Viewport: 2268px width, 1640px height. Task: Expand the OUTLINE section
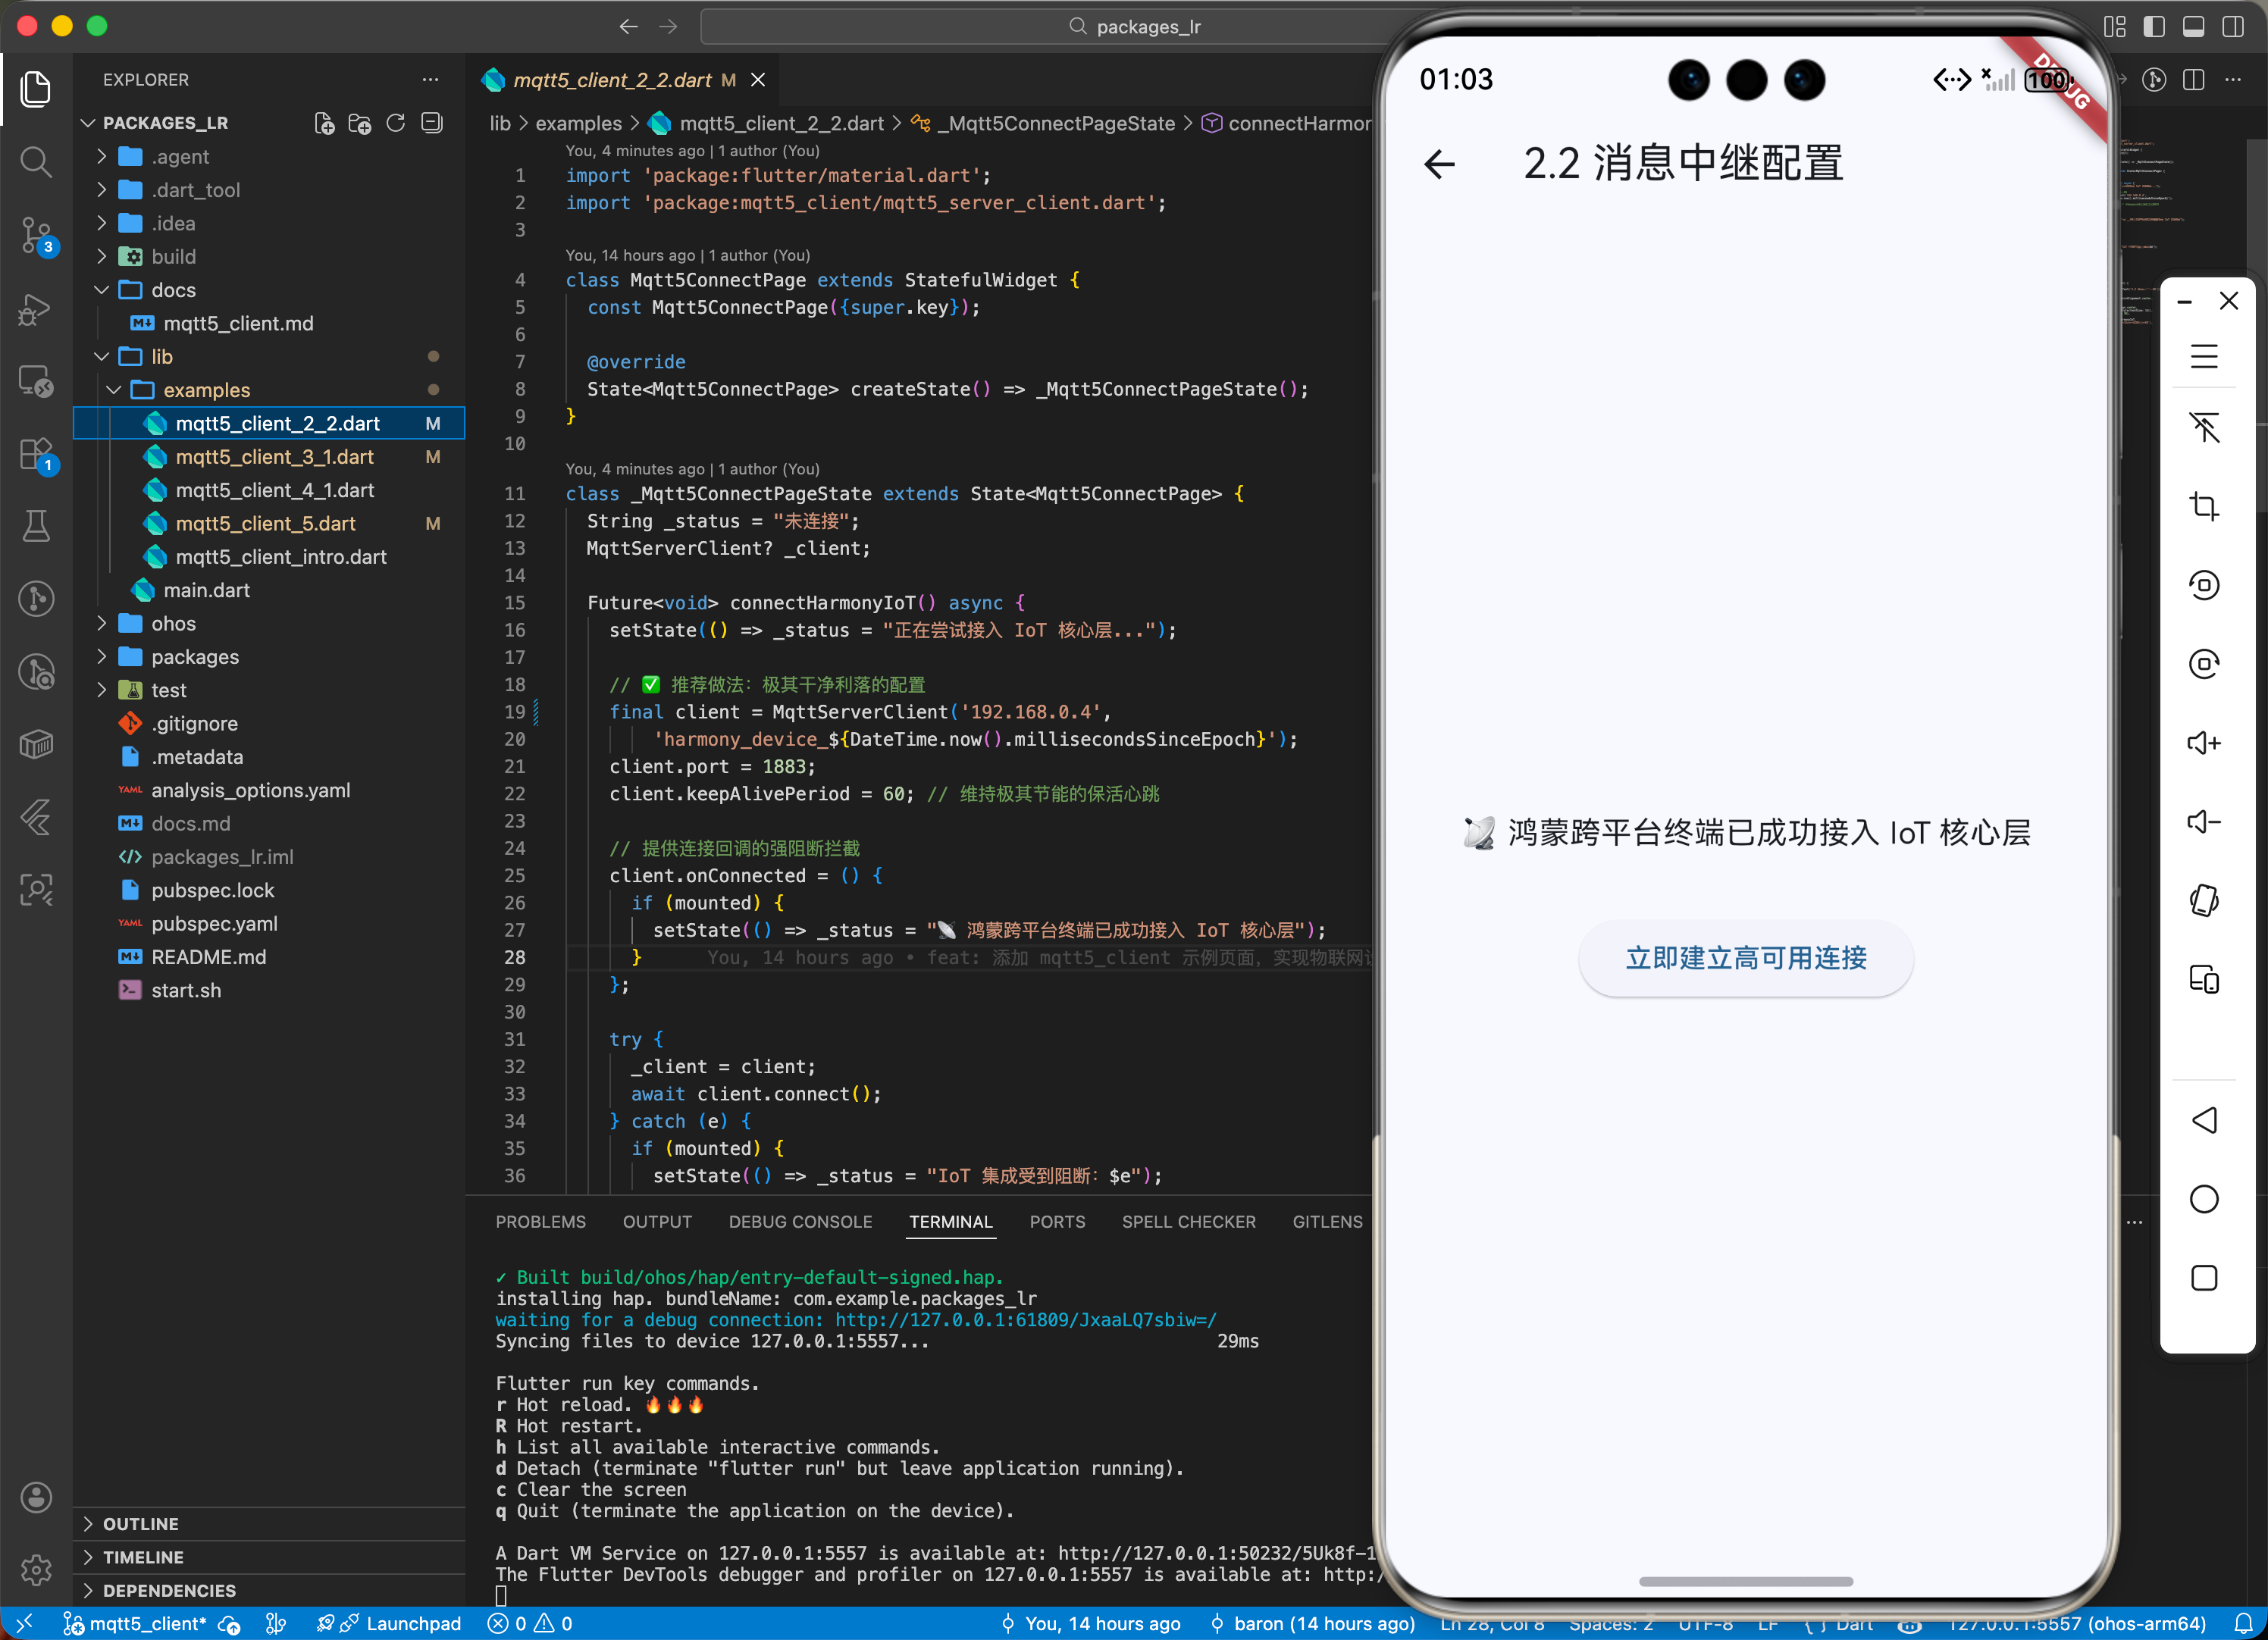140,1524
